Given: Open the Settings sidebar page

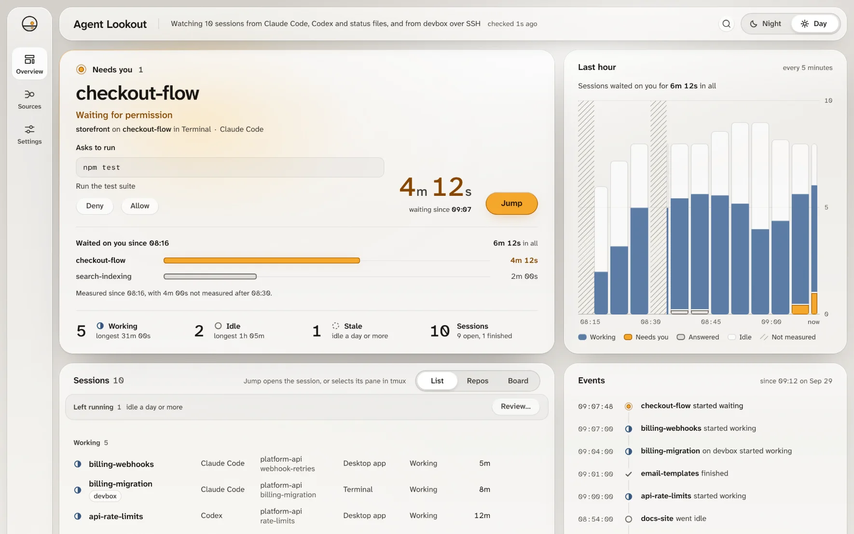Looking at the screenshot, I should point(29,135).
